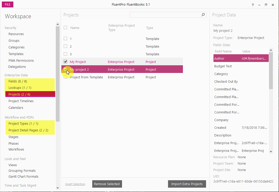Click the Workspace sidebar scrollbar thumb

(x=58, y=74)
